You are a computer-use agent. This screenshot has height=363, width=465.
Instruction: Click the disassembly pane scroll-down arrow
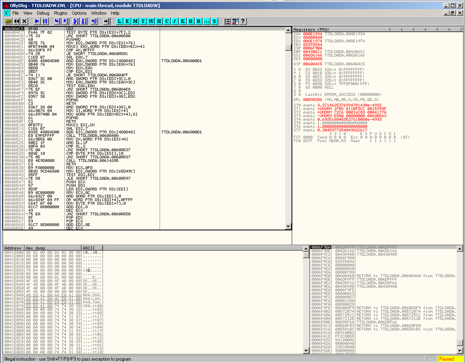tap(288, 226)
